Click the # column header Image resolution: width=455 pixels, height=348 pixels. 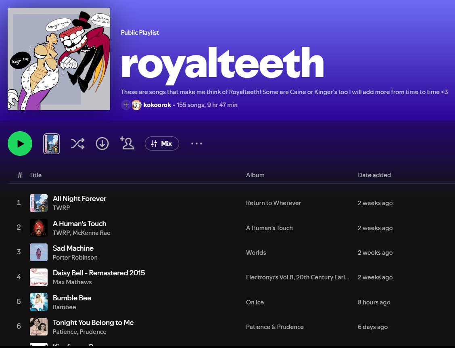coord(20,175)
